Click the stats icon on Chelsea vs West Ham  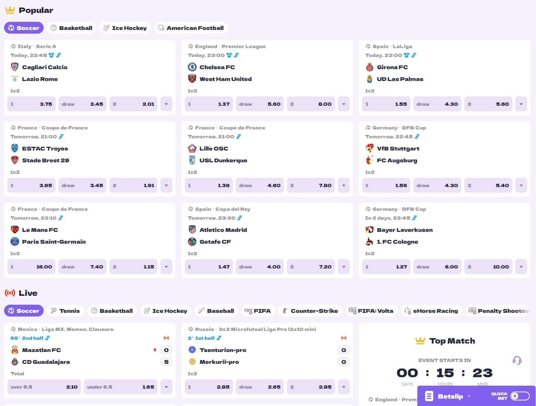click(x=236, y=55)
